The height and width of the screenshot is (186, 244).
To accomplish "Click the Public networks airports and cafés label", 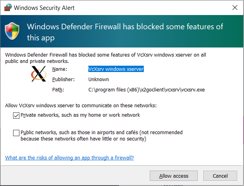I will tap(101, 135).
